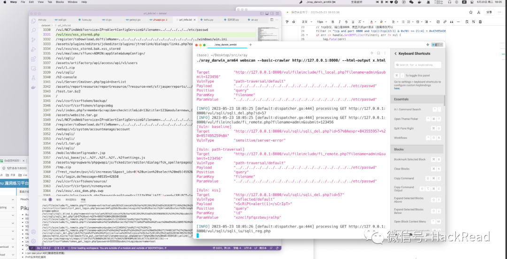Insert a blockquote in the note editor
The image size is (507, 259).
coord(452,22)
